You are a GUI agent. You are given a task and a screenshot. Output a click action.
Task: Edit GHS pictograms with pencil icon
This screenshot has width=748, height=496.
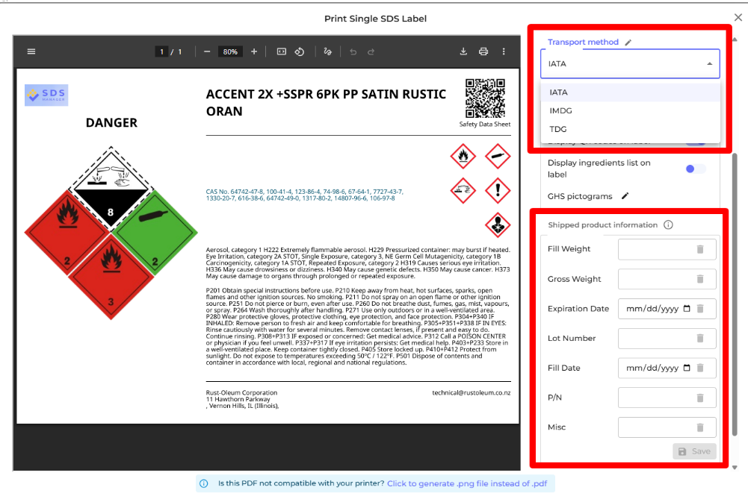pyautogui.click(x=625, y=196)
